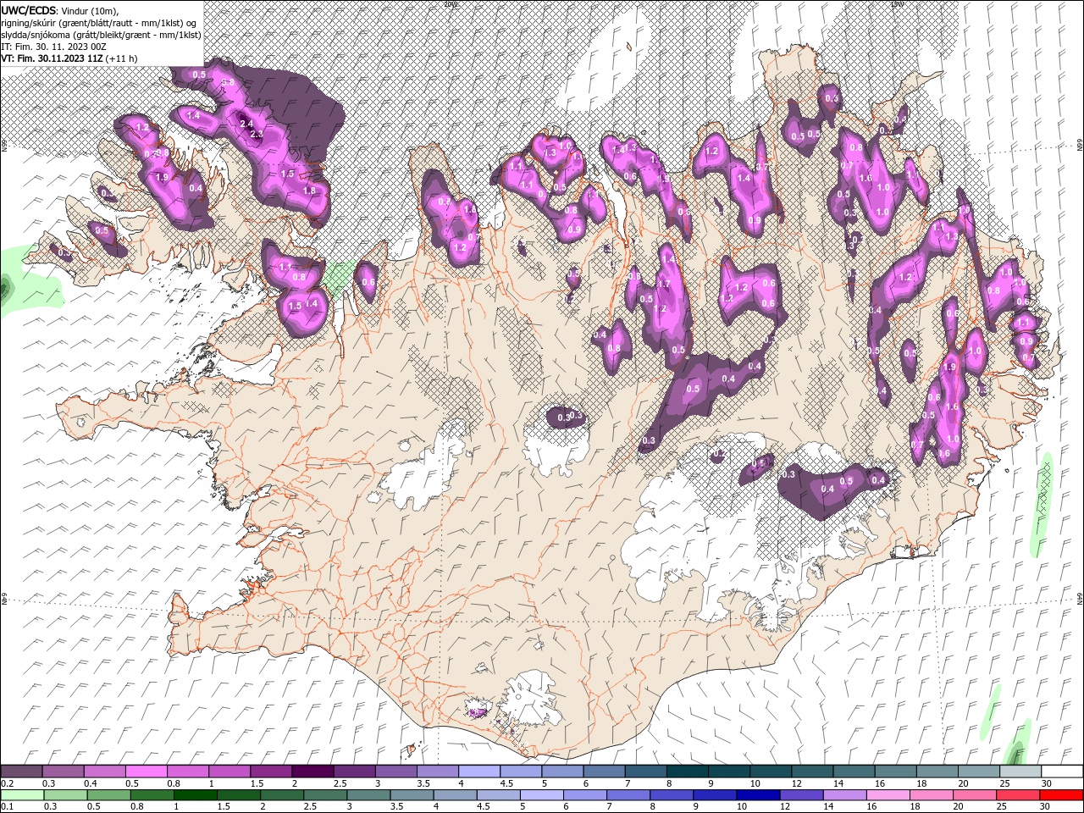This screenshot has width=1084, height=813.
Task: Select the upper dark teal swatch between 8 and 9
Action: coord(687,772)
